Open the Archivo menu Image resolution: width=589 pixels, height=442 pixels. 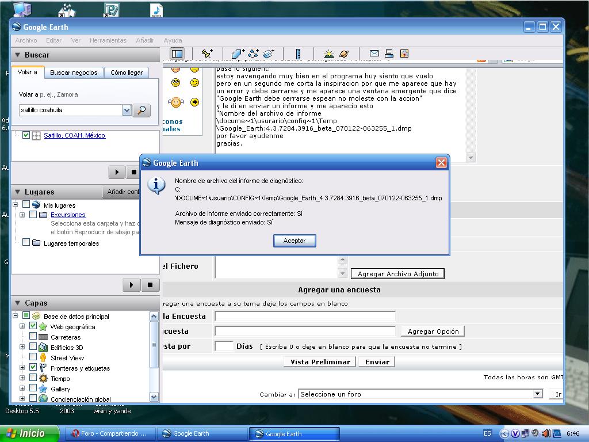26,40
